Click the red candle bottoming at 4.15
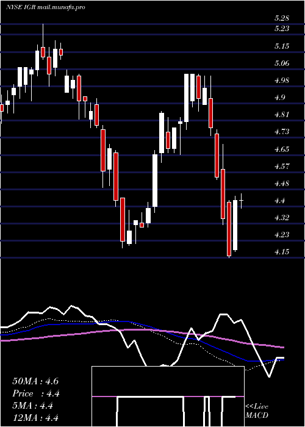The height and width of the screenshot is (427, 305). point(229,229)
